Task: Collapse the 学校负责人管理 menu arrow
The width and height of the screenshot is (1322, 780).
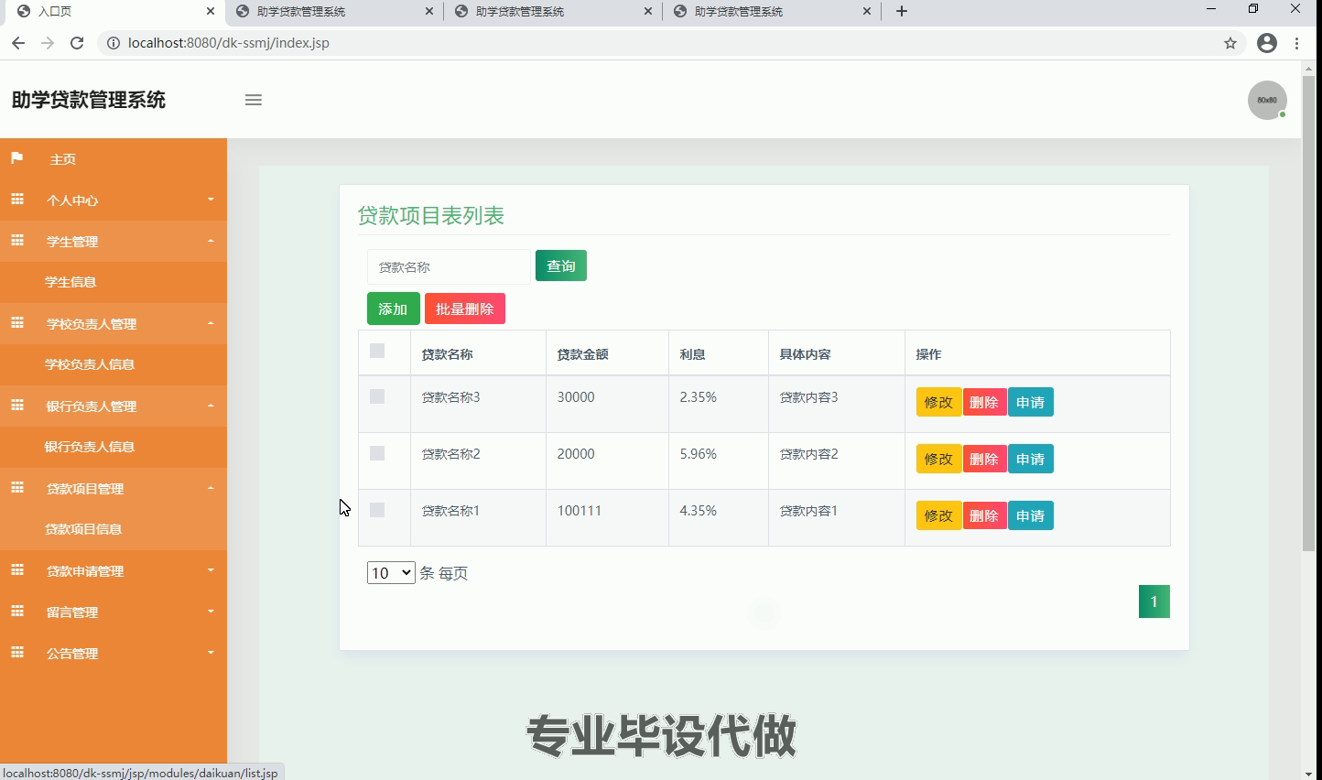Action: pyautogui.click(x=211, y=323)
